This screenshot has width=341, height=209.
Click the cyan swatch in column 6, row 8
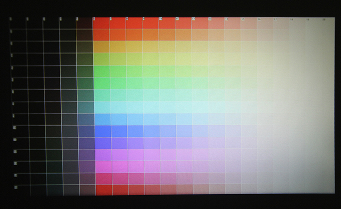point(102,107)
